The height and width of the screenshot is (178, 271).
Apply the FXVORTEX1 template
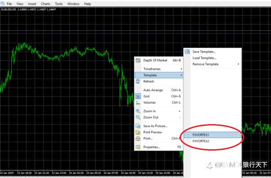tap(213, 135)
